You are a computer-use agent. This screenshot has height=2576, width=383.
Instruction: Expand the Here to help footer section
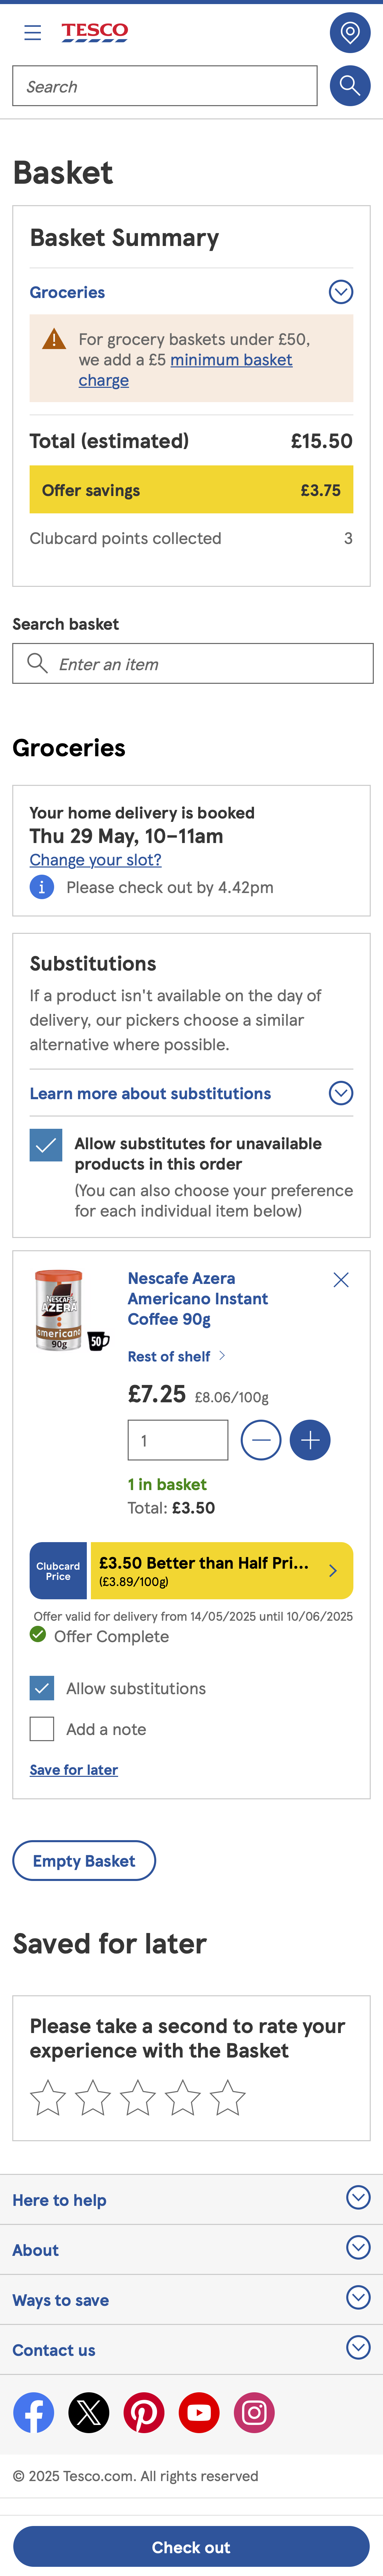click(358, 2198)
